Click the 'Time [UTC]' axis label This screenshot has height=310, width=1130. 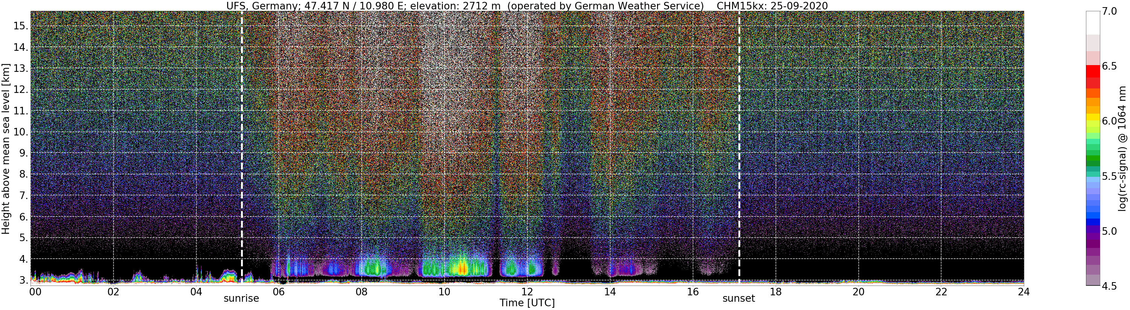527,303
